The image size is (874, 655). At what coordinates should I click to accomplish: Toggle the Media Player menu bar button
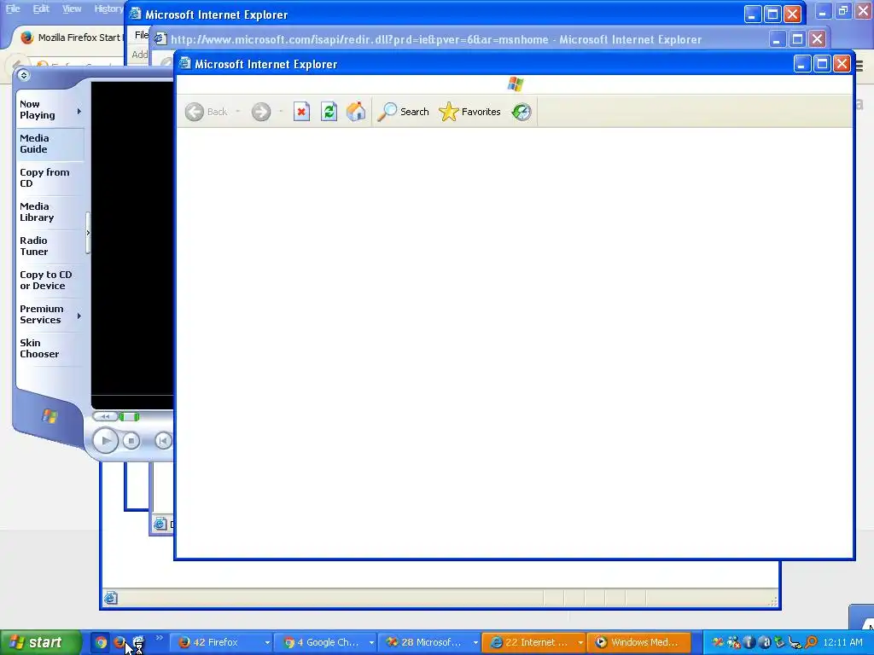(23, 75)
